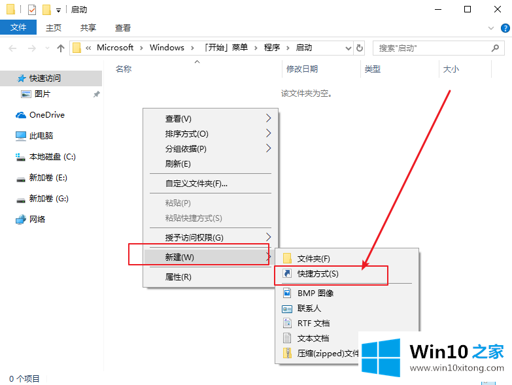The width and height of the screenshot is (512, 385).
Task: Open the 文件 ribbon tab
Action: tap(18, 27)
